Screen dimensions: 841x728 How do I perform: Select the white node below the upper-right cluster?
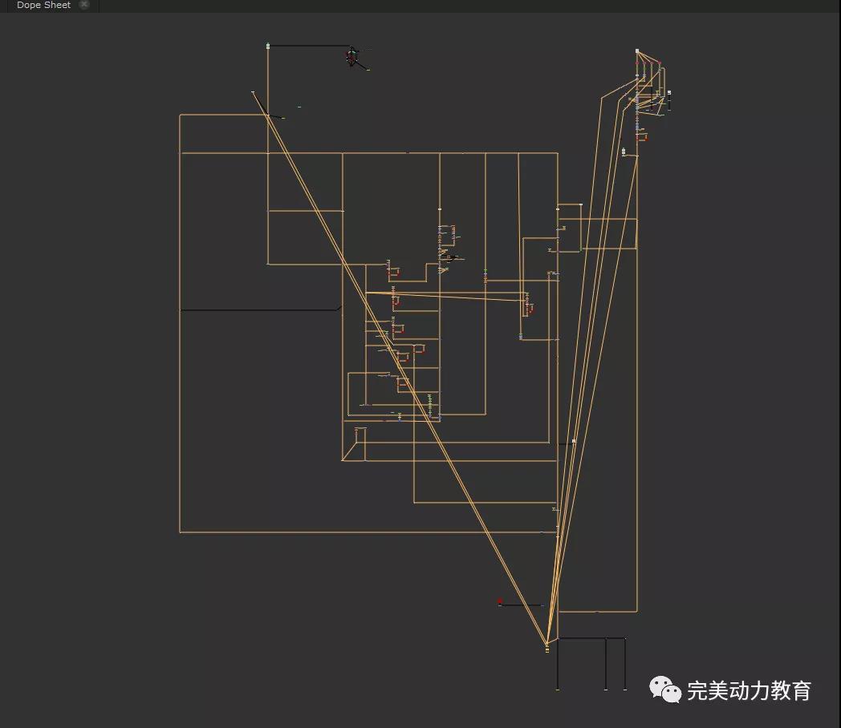pyautogui.click(x=624, y=151)
